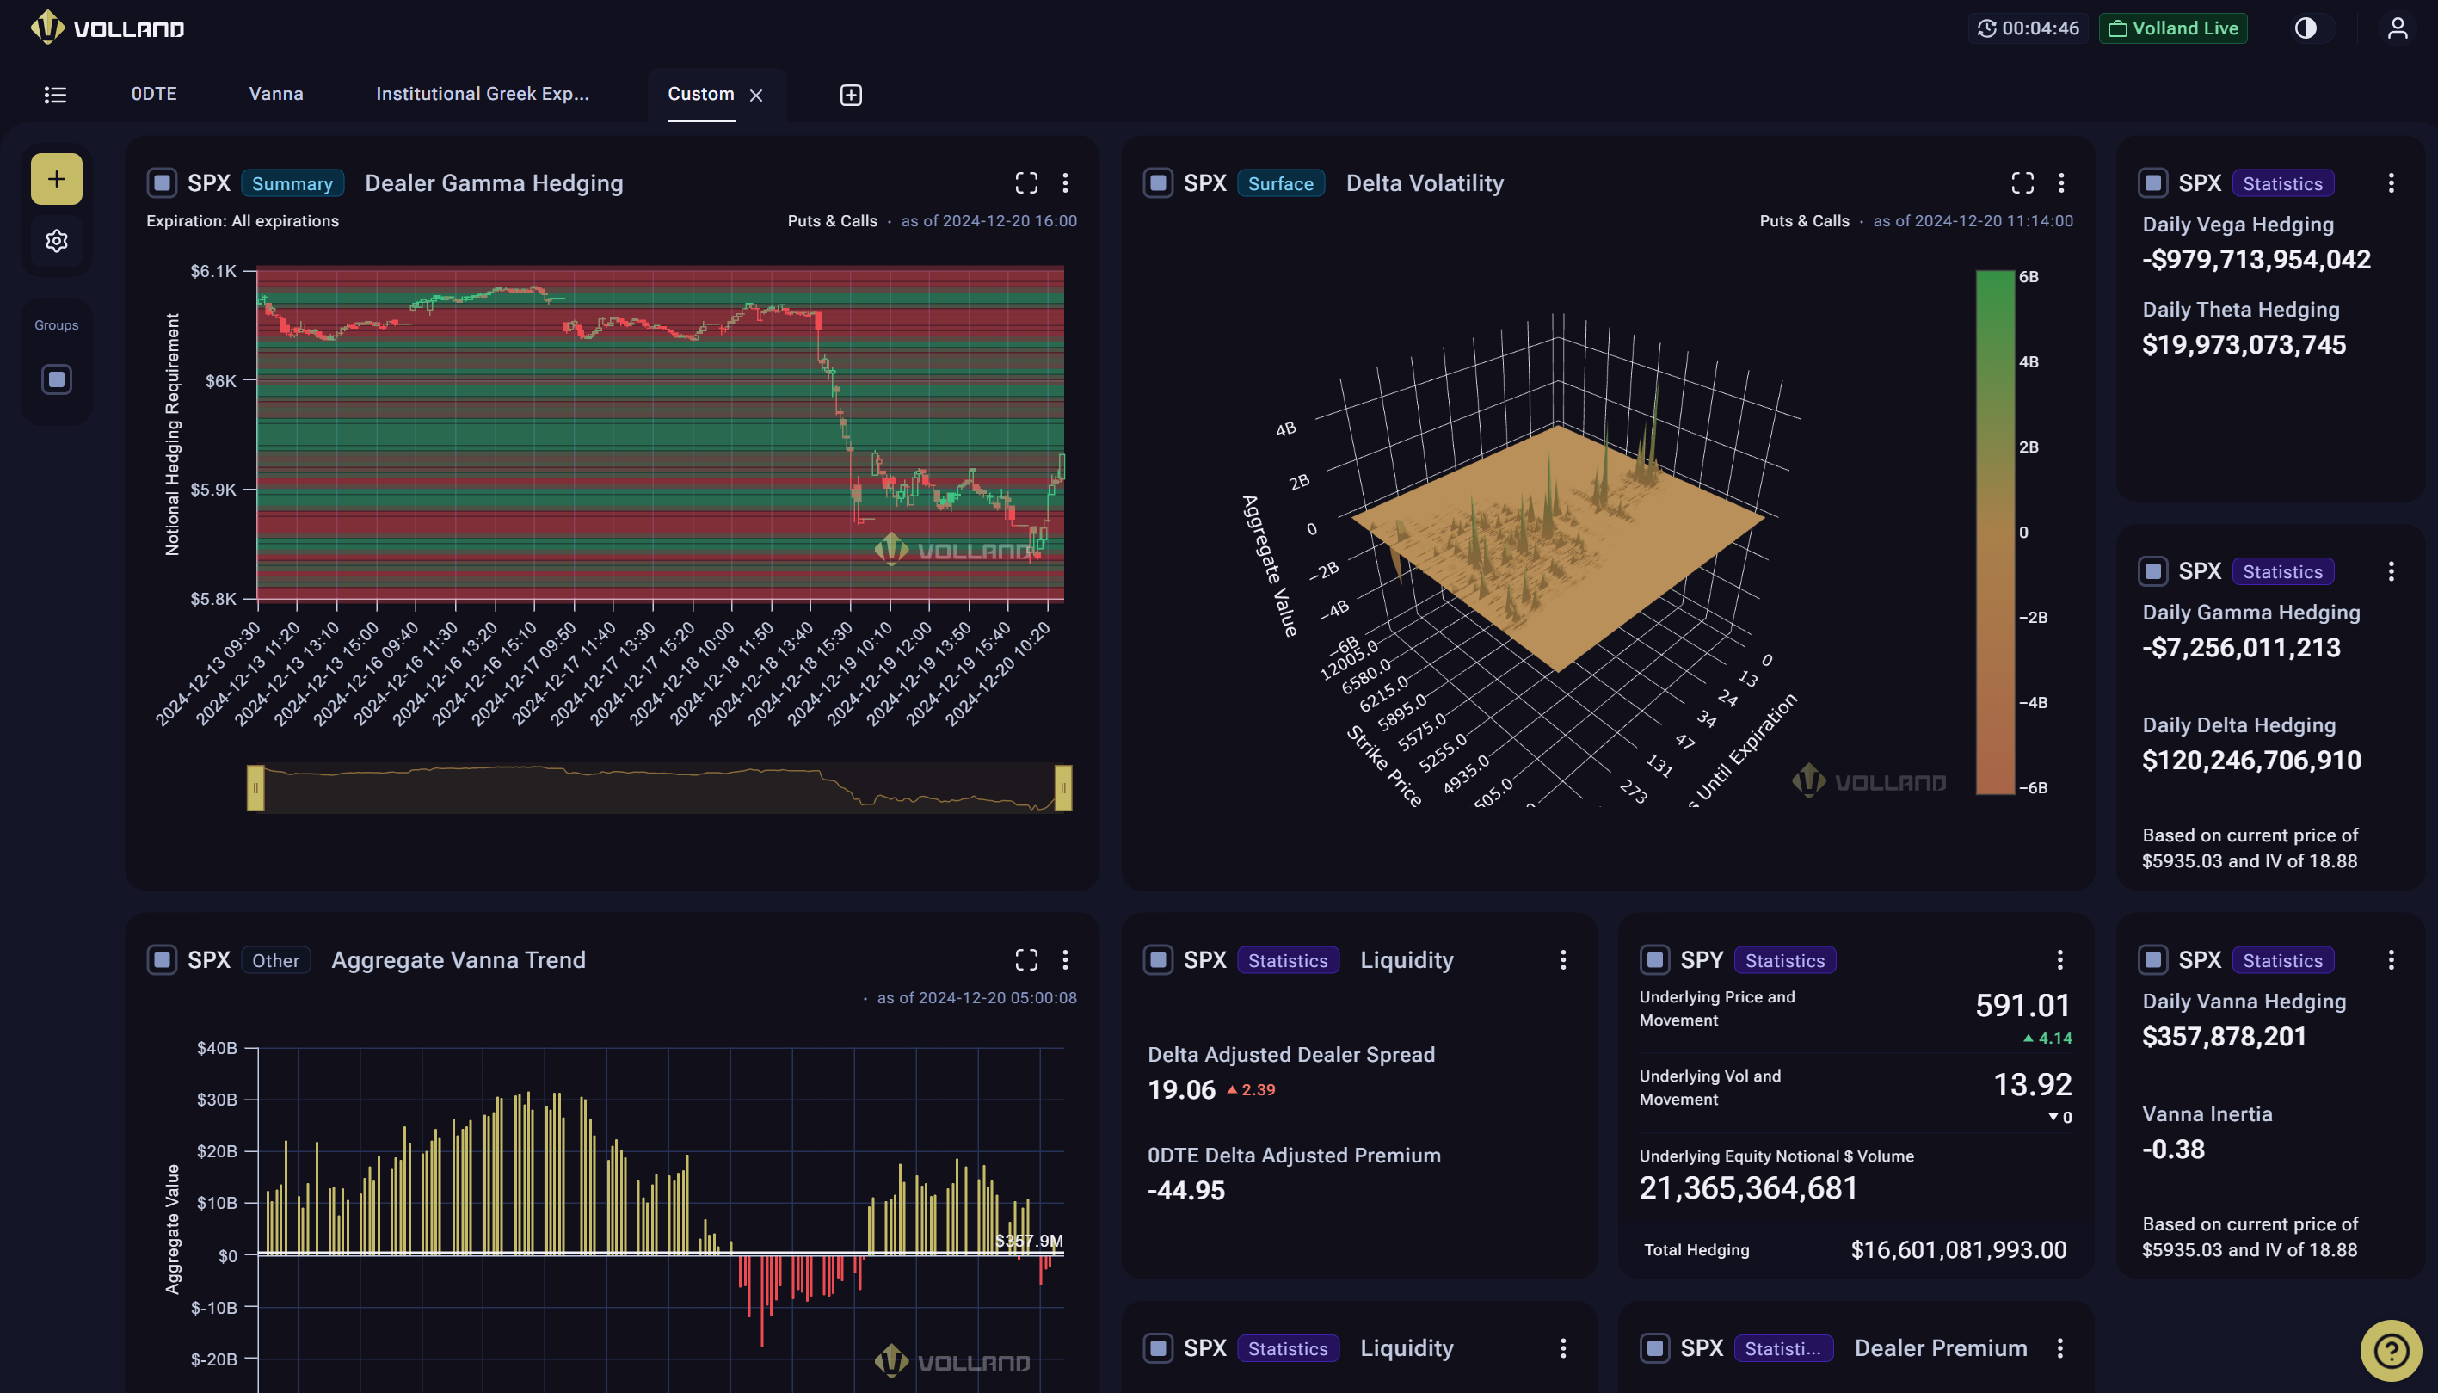Toggle the Aggregate Vanna Trend widget checkbox
The image size is (2438, 1393).
click(x=162, y=959)
